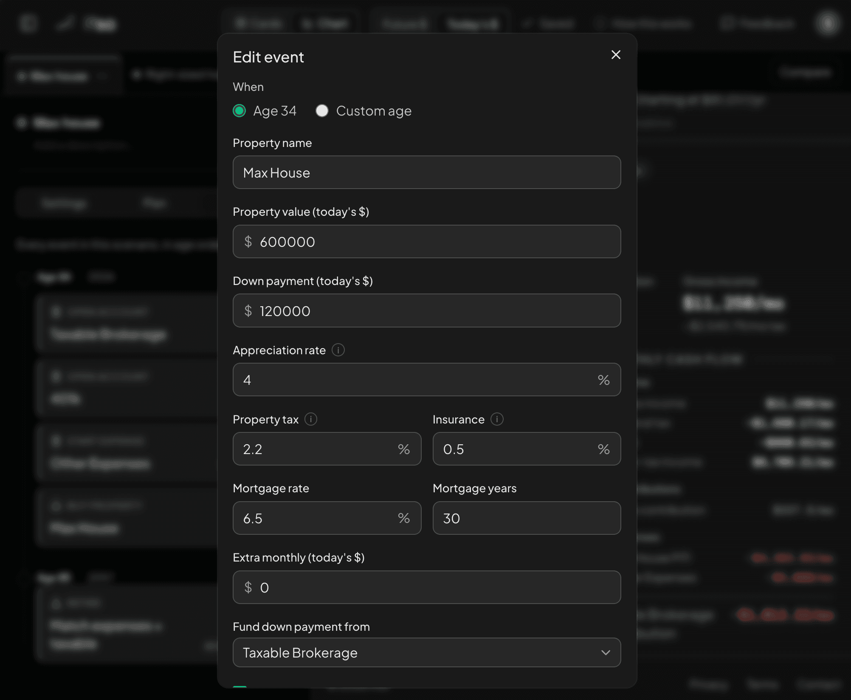Open the Fund down payment from dropdown
Viewport: 851px width, 700px height.
click(x=427, y=652)
